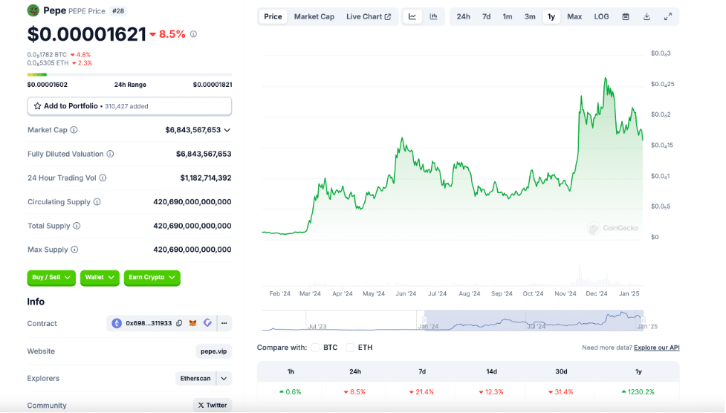
Task: Click Add to Portfolio button
Action: coord(129,106)
